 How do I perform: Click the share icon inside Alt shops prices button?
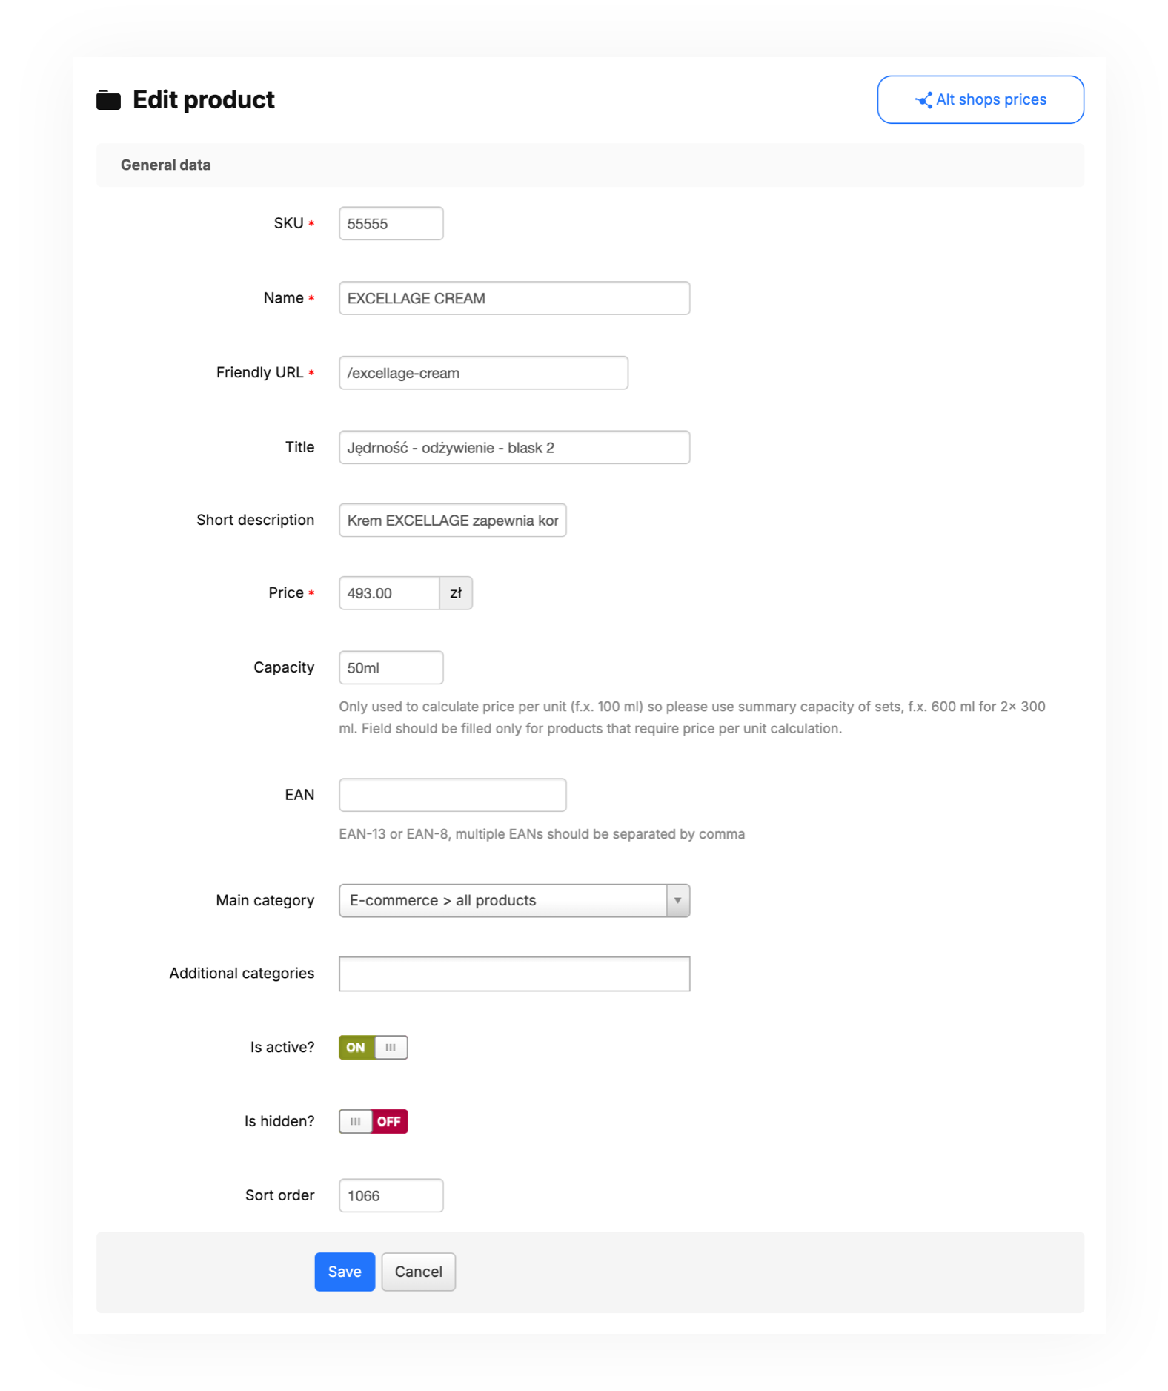[924, 99]
